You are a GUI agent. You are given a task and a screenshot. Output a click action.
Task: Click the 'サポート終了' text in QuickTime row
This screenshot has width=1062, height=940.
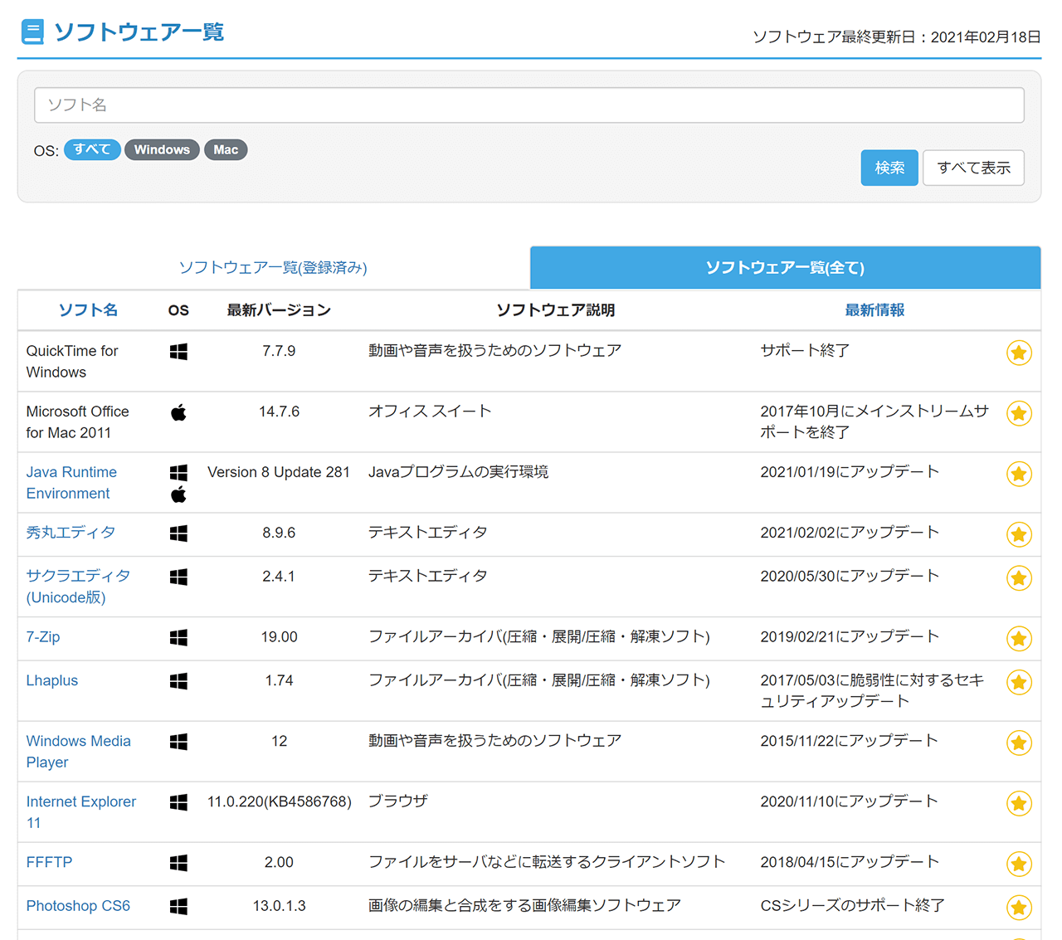805,351
